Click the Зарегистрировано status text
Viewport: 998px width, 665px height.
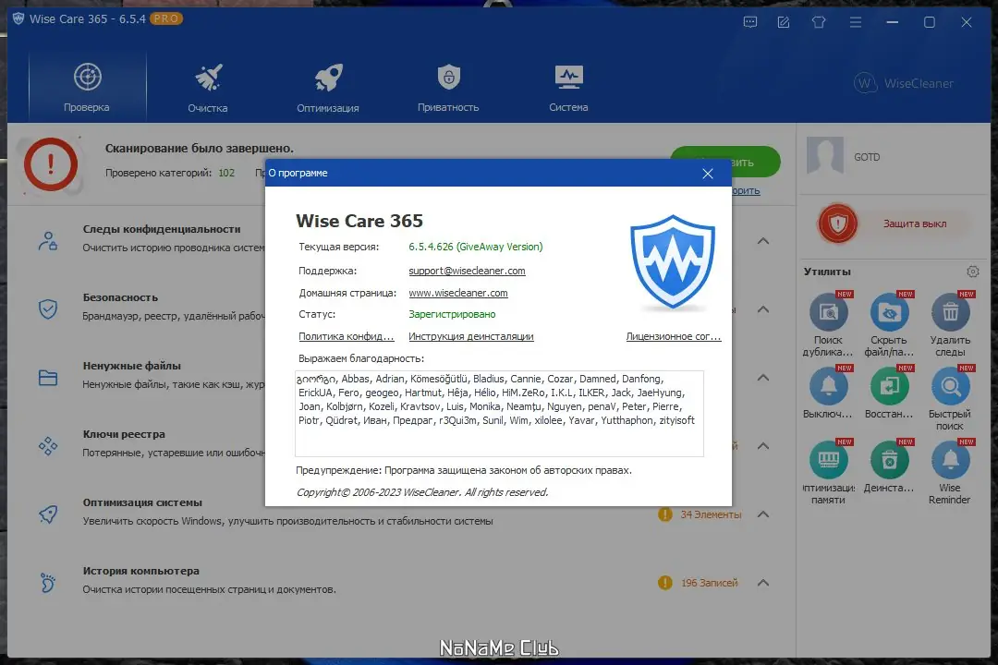pos(452,314)
